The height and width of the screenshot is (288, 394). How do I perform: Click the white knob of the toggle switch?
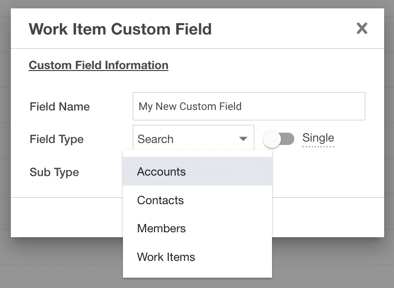click(272, 139)
